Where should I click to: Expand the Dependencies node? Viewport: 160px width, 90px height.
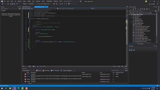pos(131,16)
